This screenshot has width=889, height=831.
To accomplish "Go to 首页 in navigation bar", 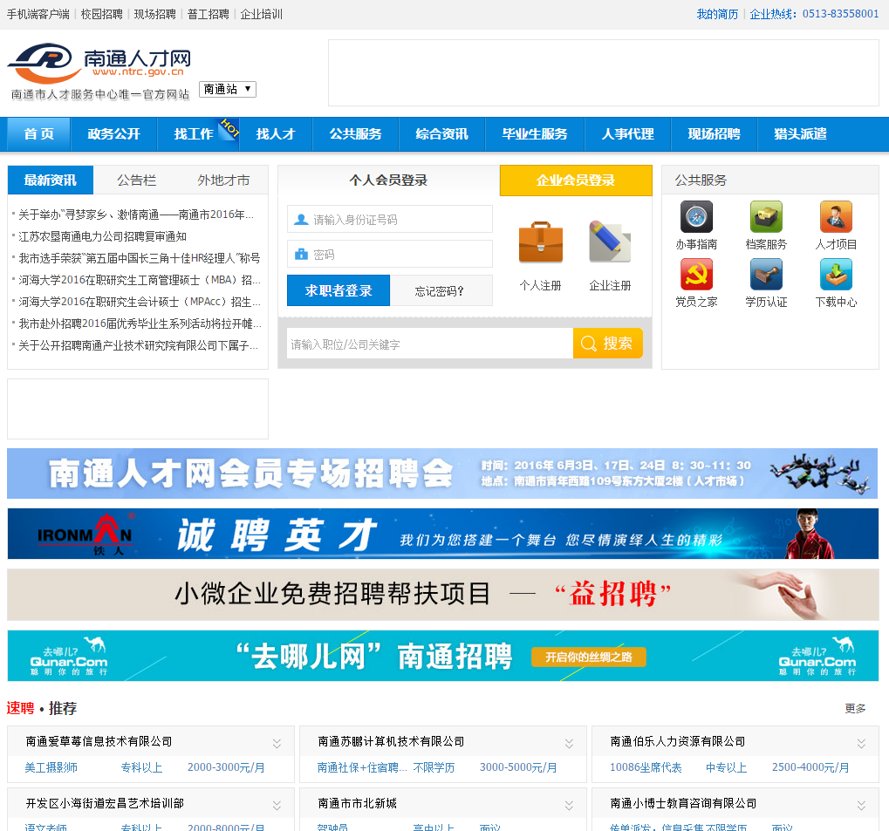I will [x=38, y=134].
